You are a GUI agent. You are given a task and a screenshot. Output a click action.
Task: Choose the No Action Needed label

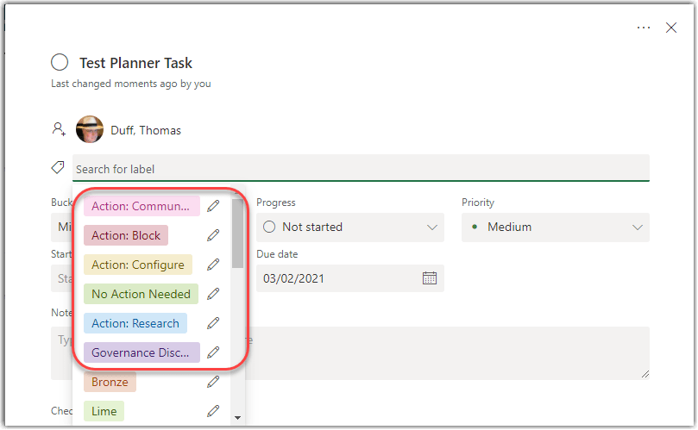(x=141, y=294)
